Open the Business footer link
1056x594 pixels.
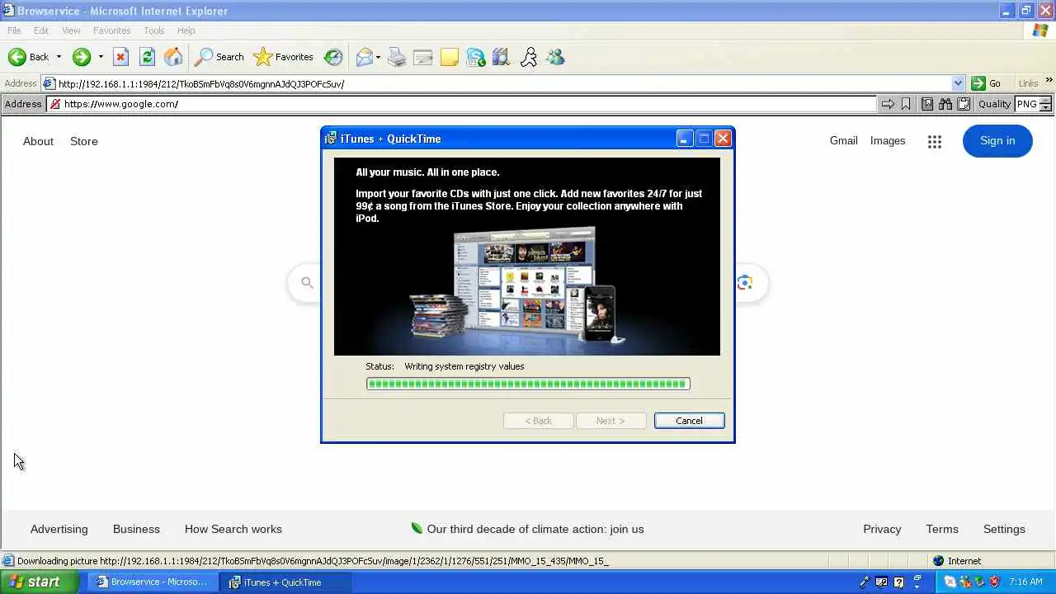(x=136, y=530)
